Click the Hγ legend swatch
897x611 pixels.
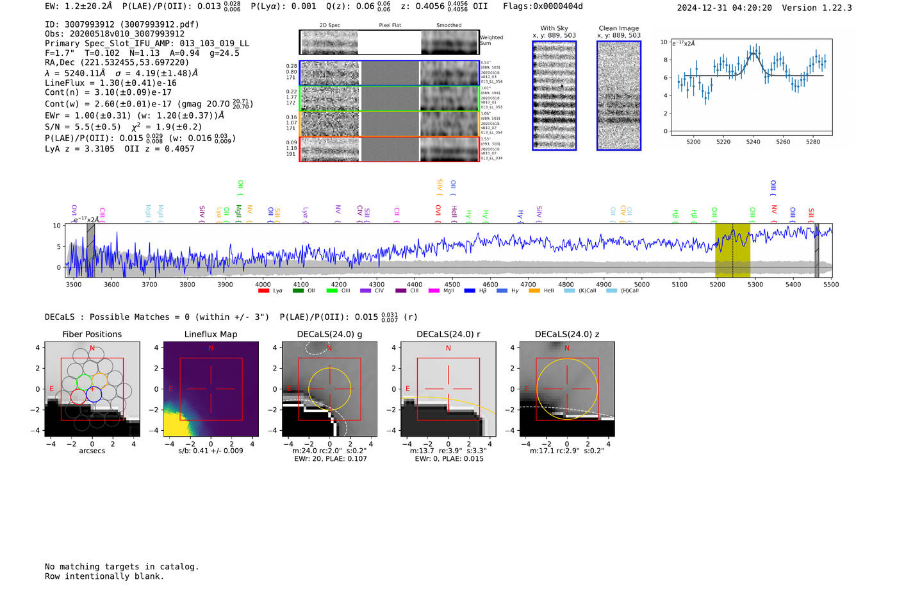pyautogui.click(x=502, y=290)
